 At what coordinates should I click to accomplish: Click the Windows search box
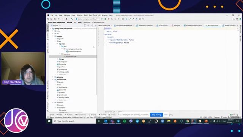(x=74, y=121)
